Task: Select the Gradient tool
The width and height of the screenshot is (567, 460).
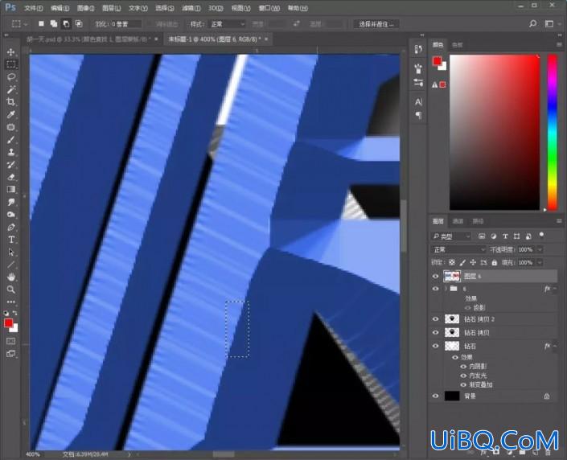Action: 10,190
